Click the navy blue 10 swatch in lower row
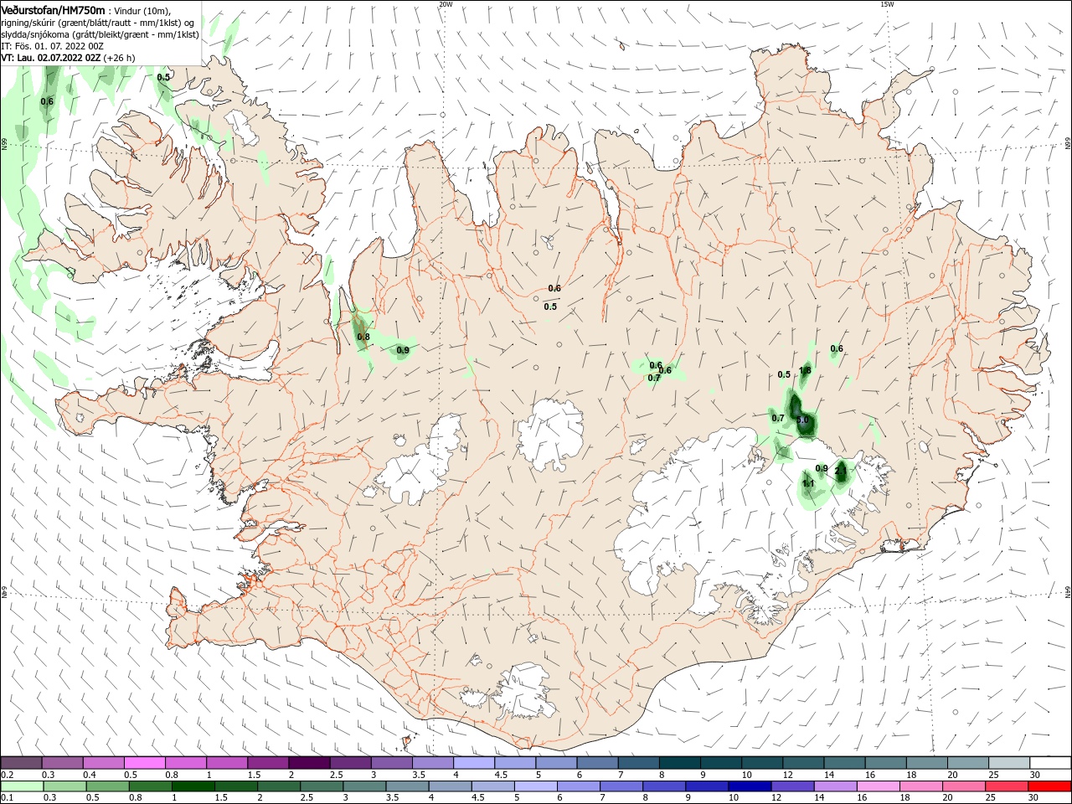Image resolution: width=1072 pixels, height=804 pixels. tap(749, 786)
